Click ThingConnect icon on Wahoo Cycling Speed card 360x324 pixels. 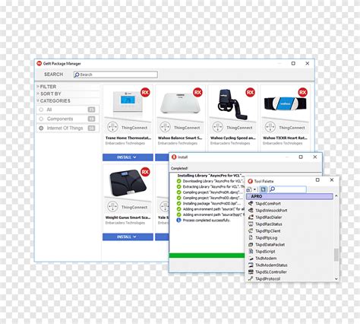pyautogui.click(x=218, y=127)
